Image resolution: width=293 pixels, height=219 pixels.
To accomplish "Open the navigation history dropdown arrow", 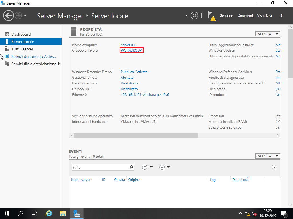I will click(x=25, y=15).
